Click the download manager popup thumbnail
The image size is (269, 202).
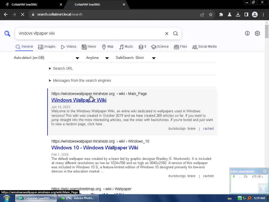pos(263,188)
